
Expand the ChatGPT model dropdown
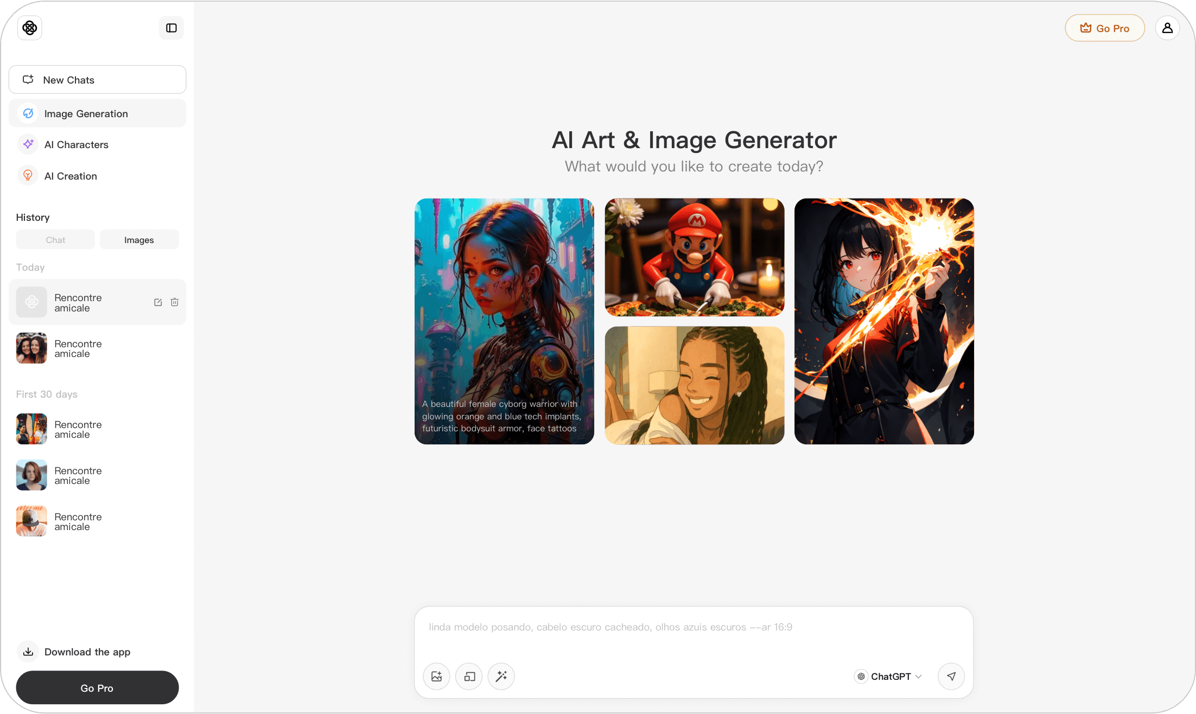[x=889, y=677]
